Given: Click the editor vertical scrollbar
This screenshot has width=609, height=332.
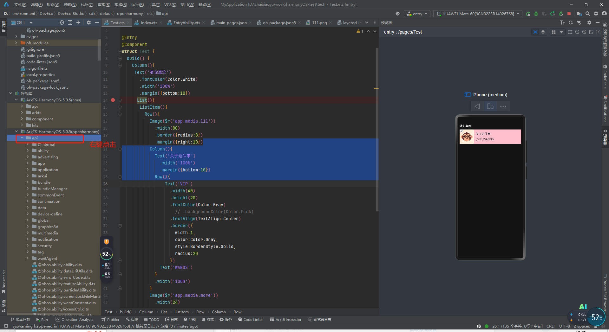Looking at the screenshot, I should pos(377,129).
